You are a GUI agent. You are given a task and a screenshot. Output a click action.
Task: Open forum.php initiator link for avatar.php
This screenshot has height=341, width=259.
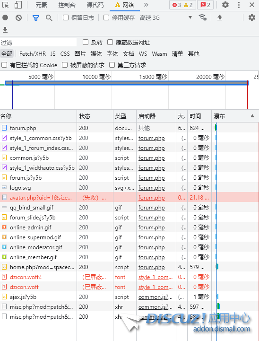[x=151, y=198]
